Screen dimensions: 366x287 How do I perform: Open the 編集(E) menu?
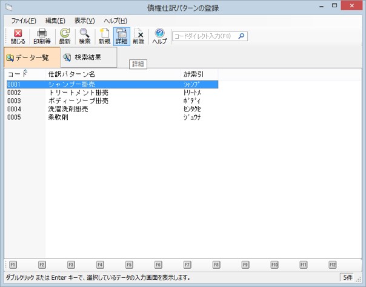coord(55,21)
